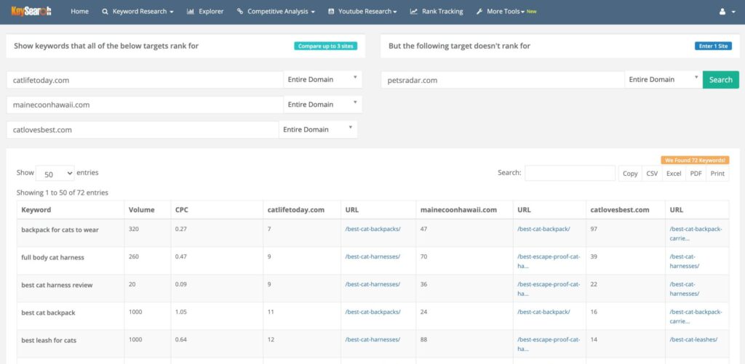This screenshot has height=364, width=745.
Task: Open the /best-cat-leashes/ URL link
Action: pos(693,340)
